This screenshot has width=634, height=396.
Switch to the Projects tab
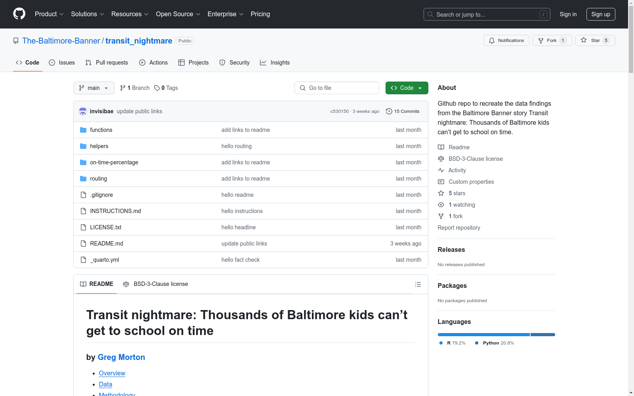click(x=193, y=63)
